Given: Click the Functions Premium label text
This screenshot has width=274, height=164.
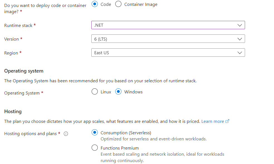Looking at the screenshot, I should click(x=120, y=148).
